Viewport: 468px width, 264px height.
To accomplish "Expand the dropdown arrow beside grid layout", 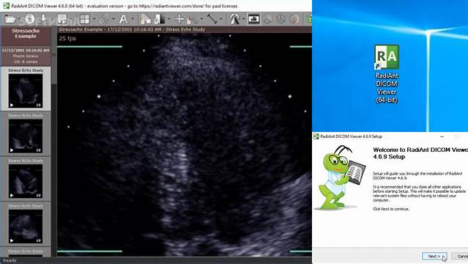I will coord(94,19).
